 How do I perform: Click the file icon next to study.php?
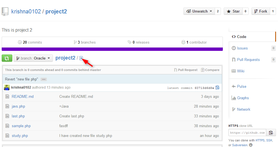tap(7, 136)
